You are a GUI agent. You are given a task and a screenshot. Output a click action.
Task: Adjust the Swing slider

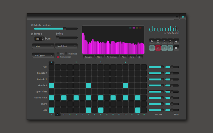coord(67,38)
